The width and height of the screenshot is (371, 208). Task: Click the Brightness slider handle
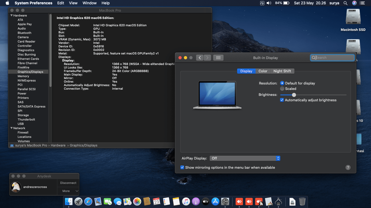(294, 95)
